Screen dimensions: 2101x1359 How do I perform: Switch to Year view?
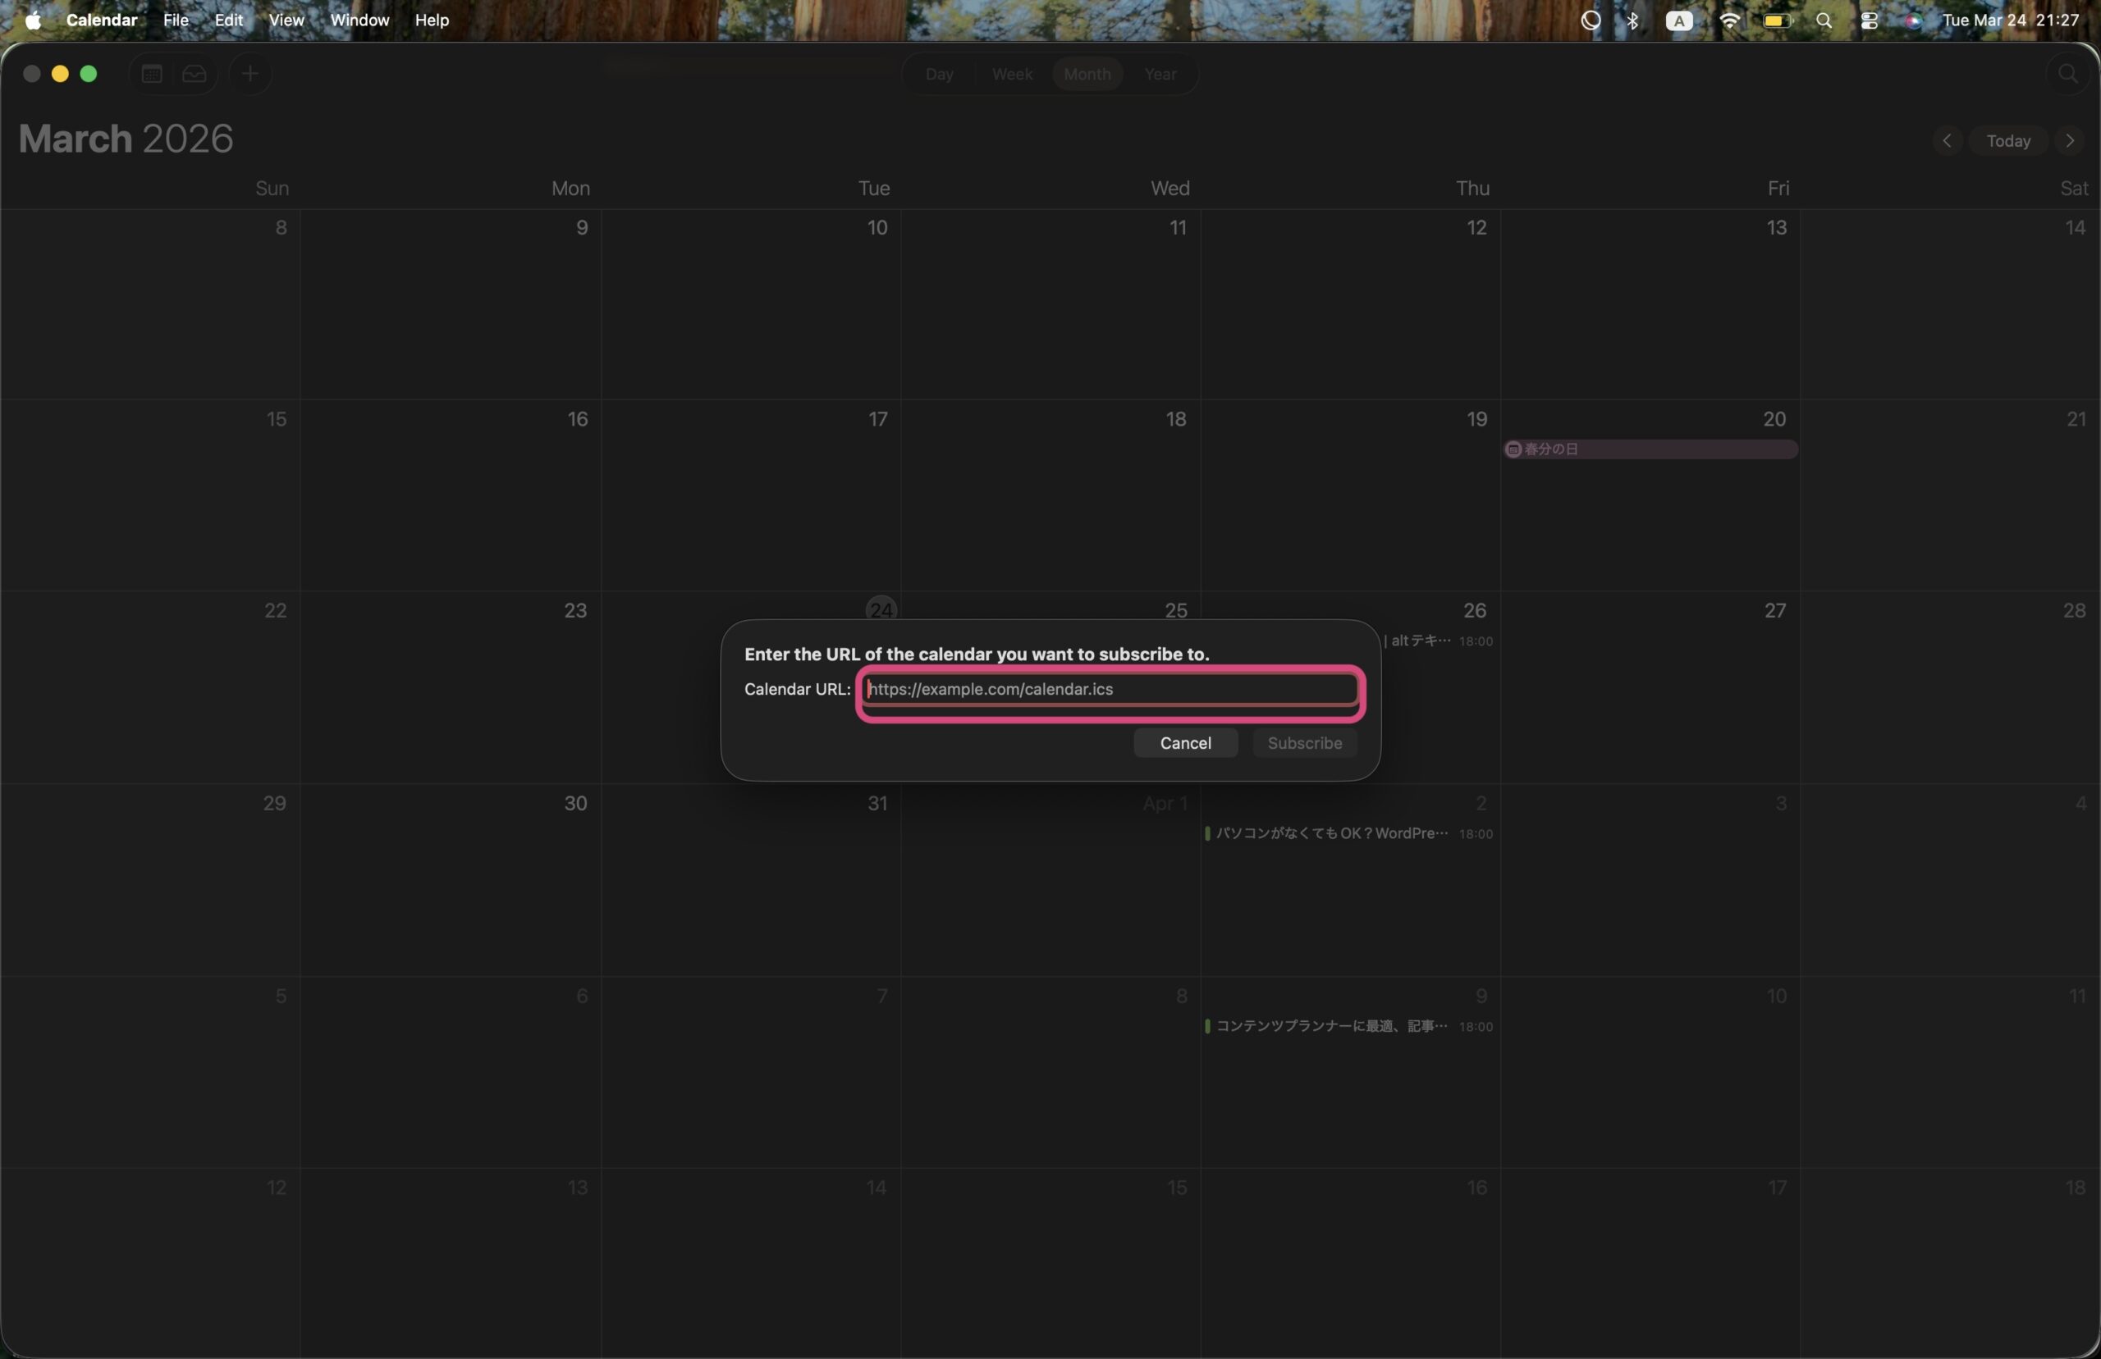pos(1160,74)
